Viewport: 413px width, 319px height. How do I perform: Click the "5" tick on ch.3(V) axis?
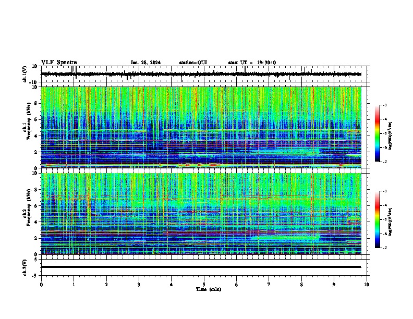[36, 260]
